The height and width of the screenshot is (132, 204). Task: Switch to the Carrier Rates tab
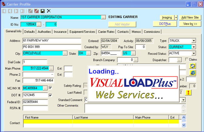coord(106,32)
